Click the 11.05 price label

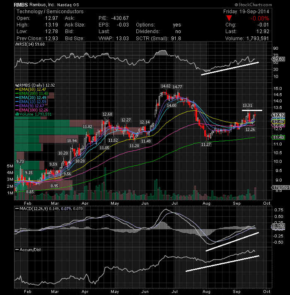point(104,148)
